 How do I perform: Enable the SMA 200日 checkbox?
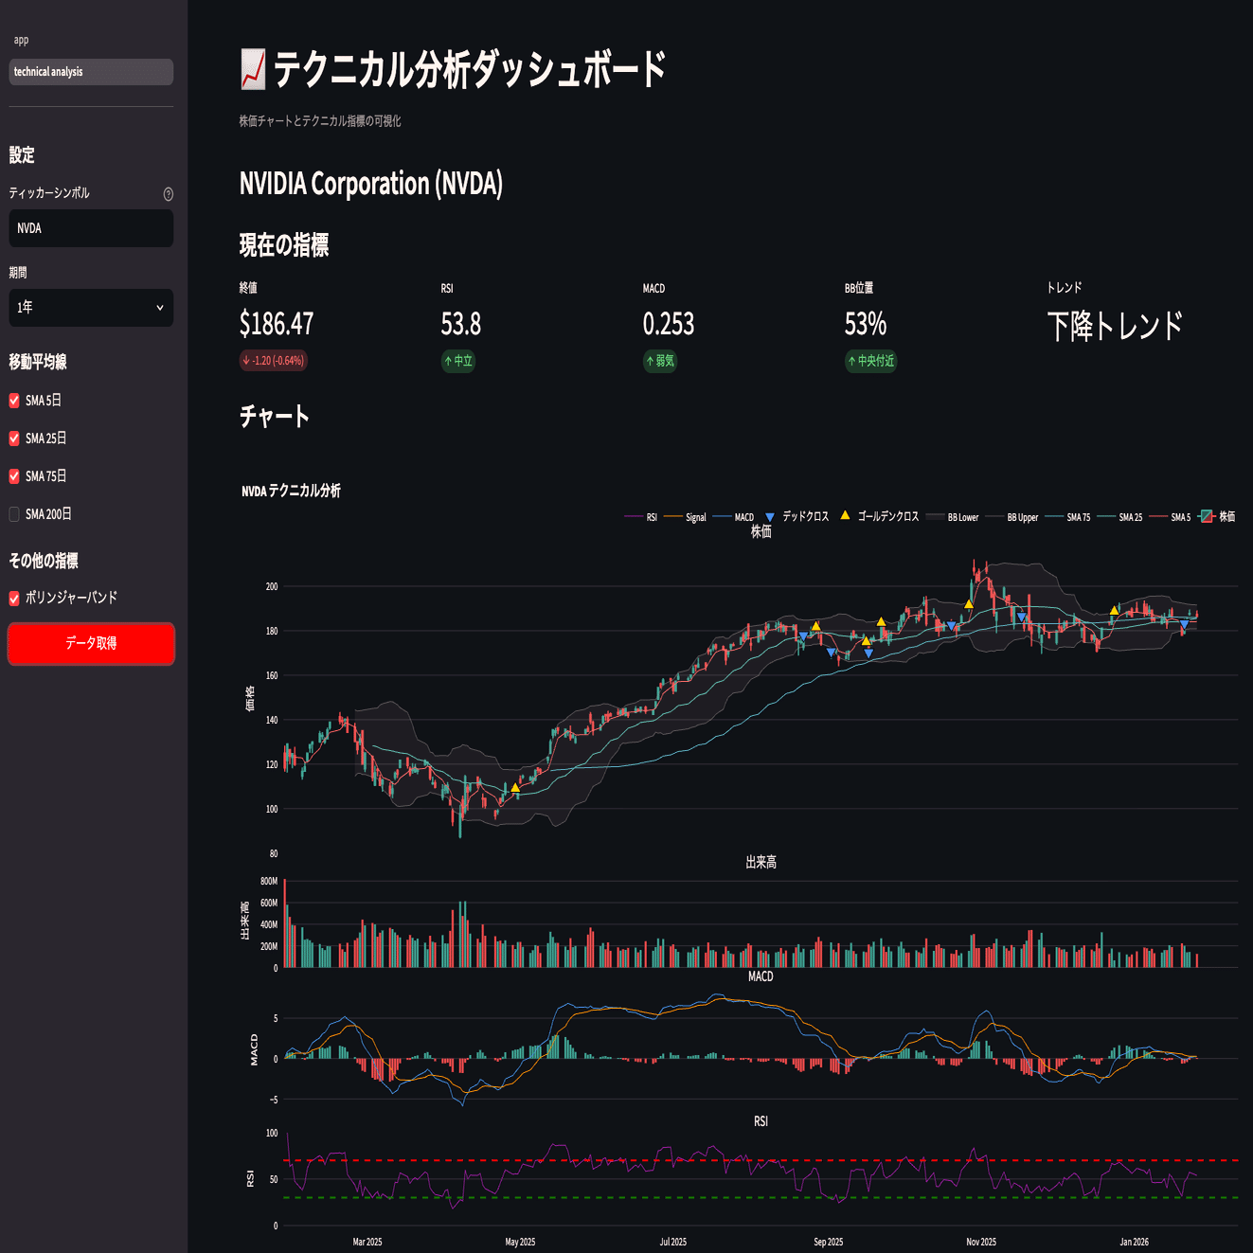[x=14, y=514]
